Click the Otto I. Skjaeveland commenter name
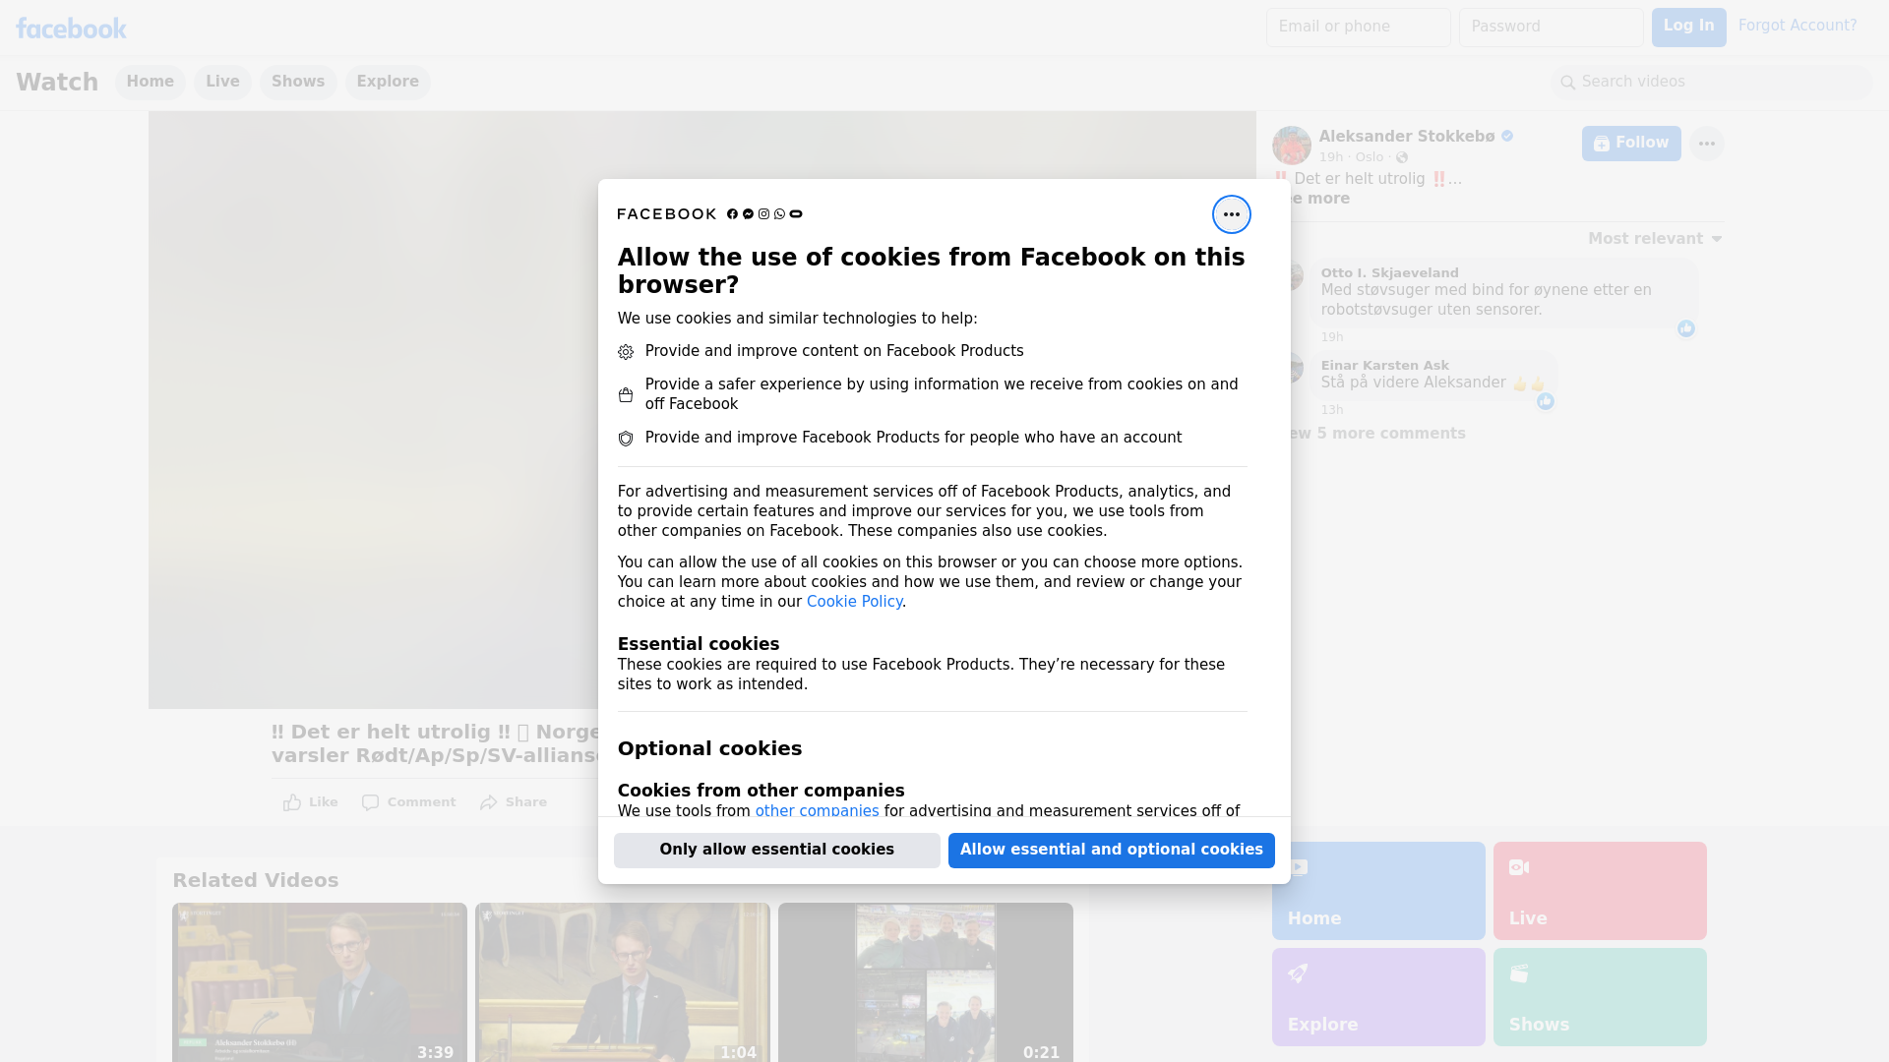Screen dimensions: 1889x1062 click(1389, 273)
